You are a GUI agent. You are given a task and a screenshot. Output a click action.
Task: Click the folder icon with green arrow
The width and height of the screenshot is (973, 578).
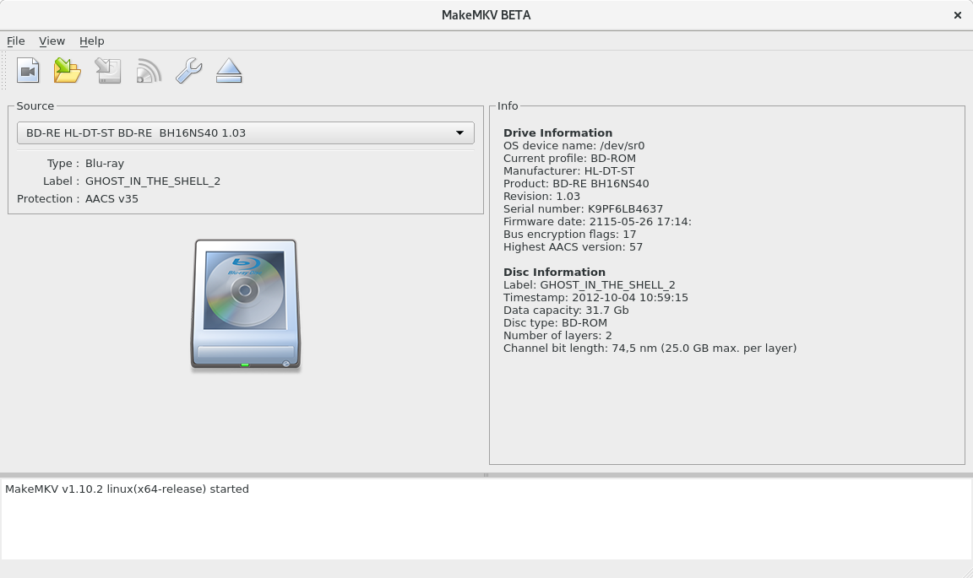pos(68,71)
